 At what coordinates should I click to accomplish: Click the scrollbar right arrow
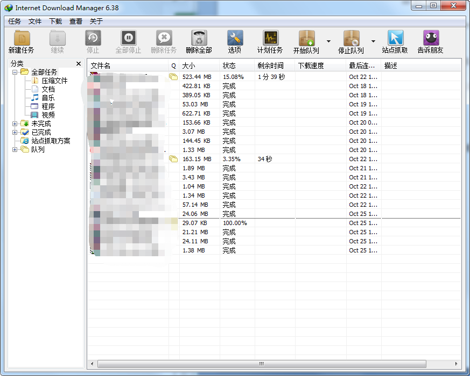pos(456,364)
